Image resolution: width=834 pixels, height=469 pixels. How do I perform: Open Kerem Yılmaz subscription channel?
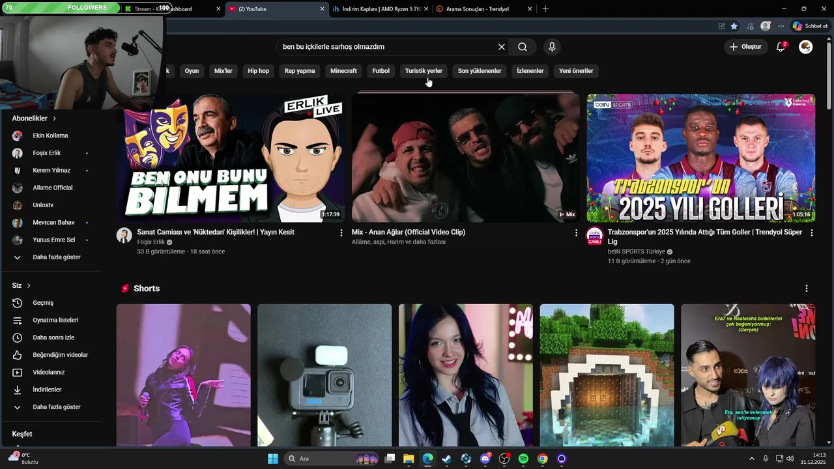(51, 171)
